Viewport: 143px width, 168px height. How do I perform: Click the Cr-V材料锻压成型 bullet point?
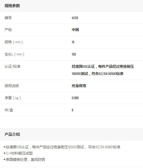[18, 153]
